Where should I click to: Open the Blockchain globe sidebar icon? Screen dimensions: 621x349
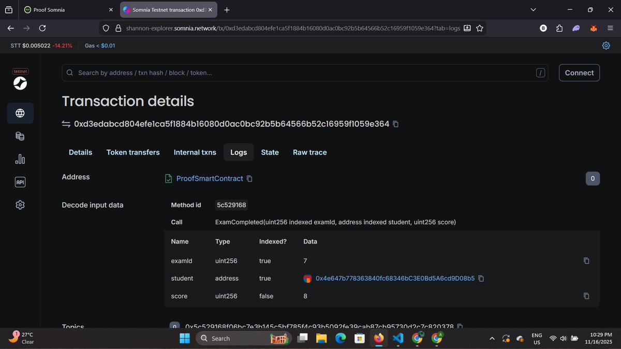pyautogui.click(x=20, y=113)
